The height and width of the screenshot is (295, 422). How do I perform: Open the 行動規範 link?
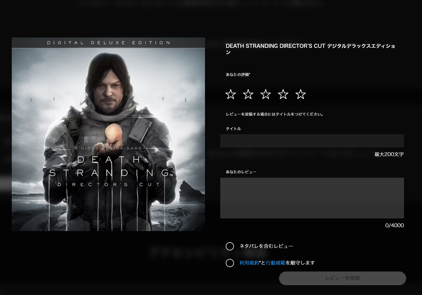point(276,263)
